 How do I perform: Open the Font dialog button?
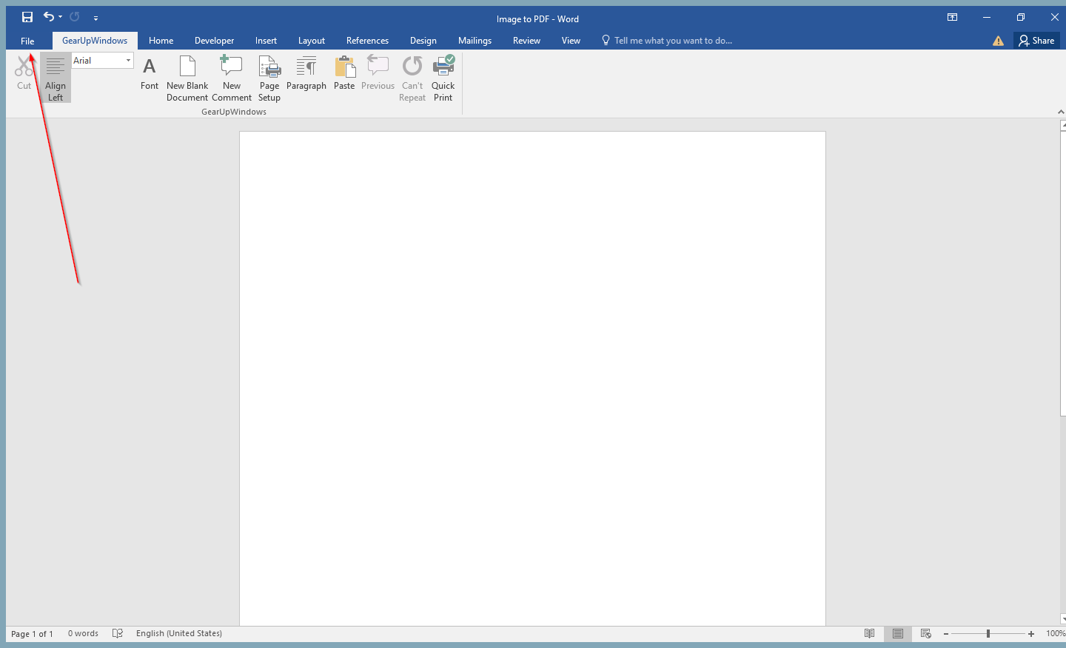(x=150, y=72)
